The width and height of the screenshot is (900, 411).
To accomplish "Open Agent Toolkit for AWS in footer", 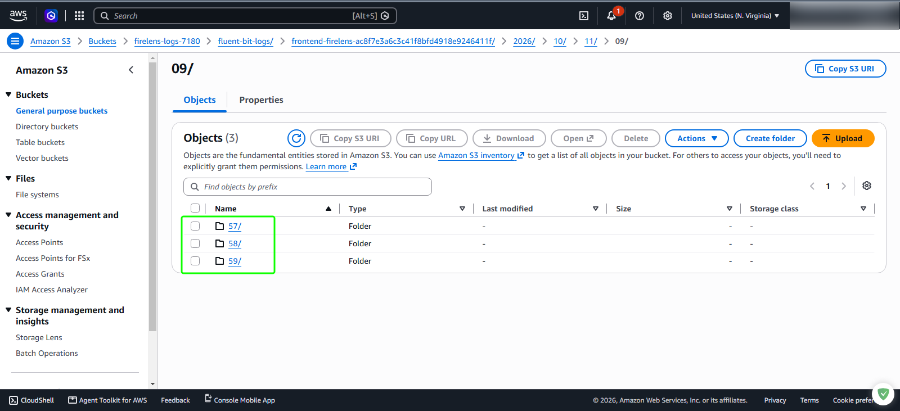I will (107, 400).
